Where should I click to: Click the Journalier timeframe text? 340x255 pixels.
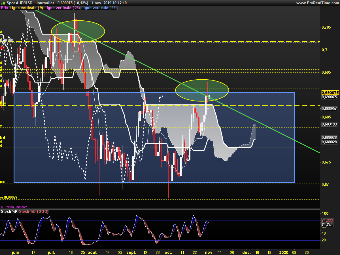[45, 3]
